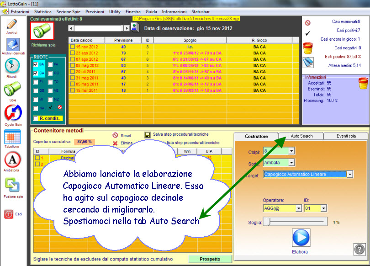Viewport: 370px width, 266px height.
Task: Click the Richiama spia flashlight icon
Action: tap(42, 31)
